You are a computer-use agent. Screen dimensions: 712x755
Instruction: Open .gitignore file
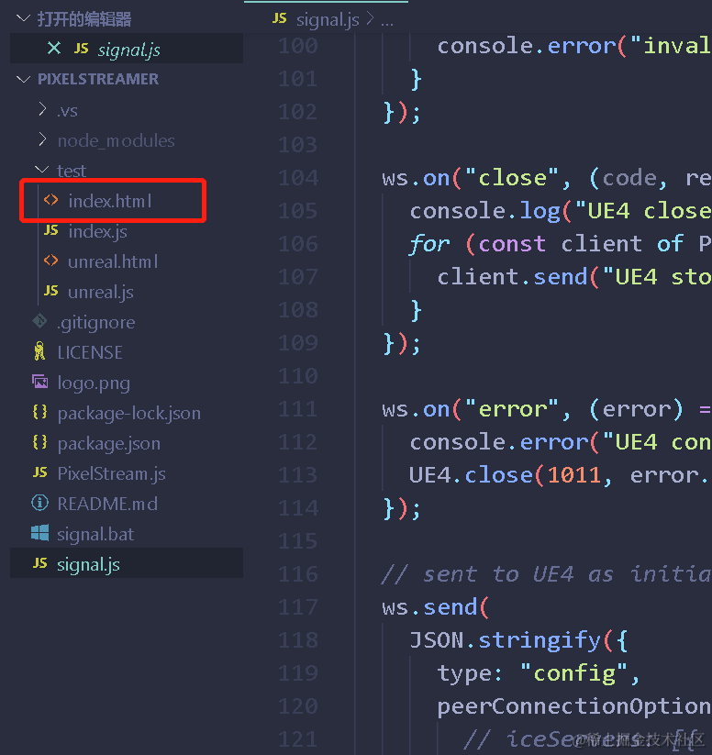(x=95, y=323)
